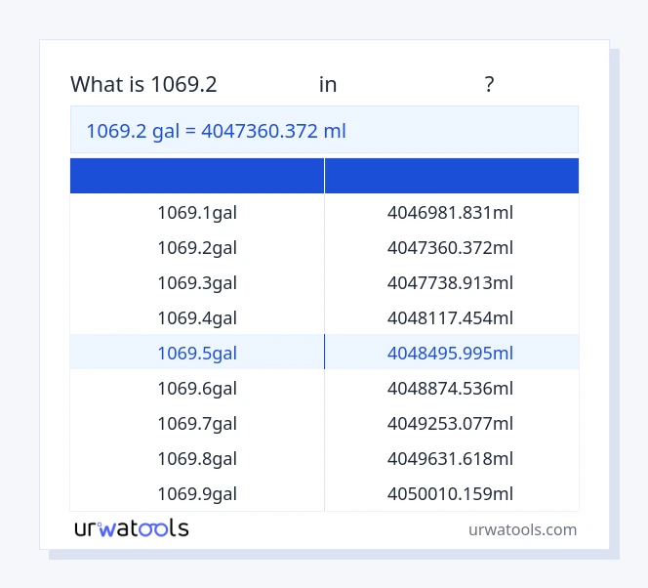Select the 4050010.159ml cell
The width and height of the screenshot is (648, 588).
pos(450,493)
